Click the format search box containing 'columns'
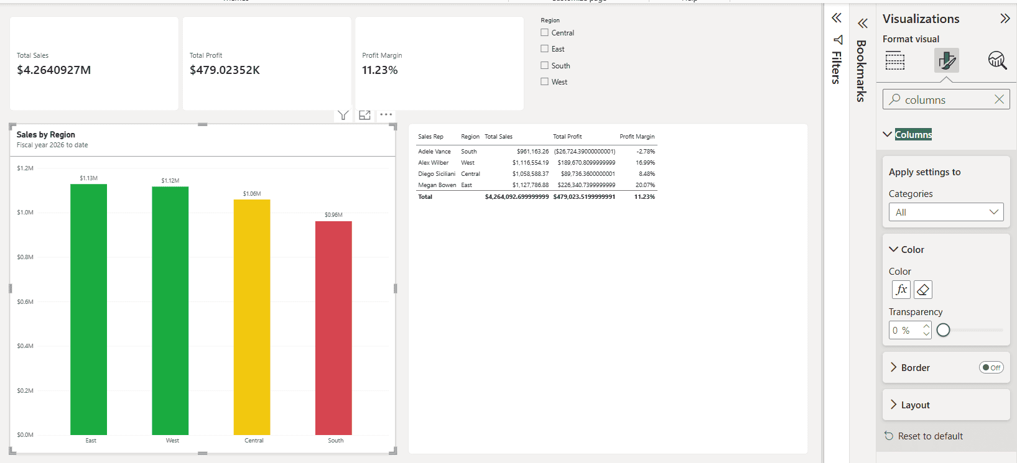 pos(946,99)
